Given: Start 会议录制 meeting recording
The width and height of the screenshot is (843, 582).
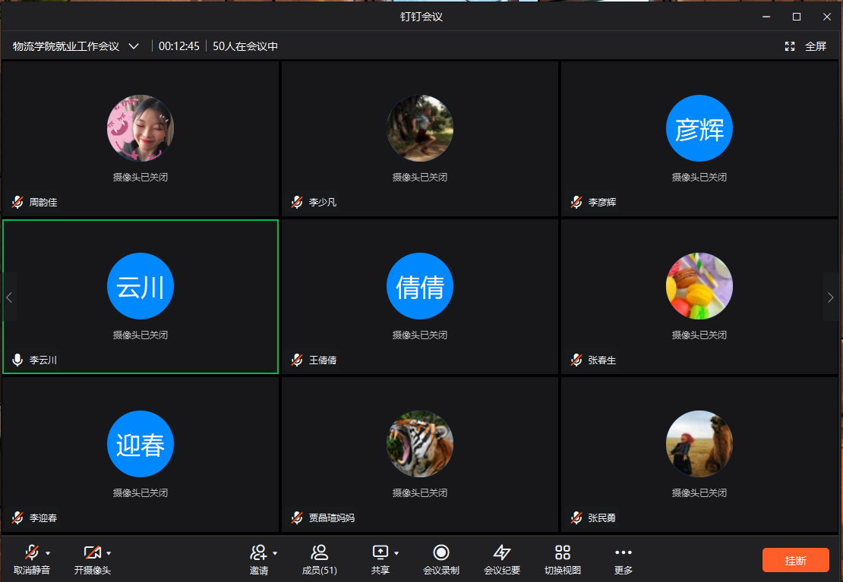Looking at the screenshot, I should point(440,552).
